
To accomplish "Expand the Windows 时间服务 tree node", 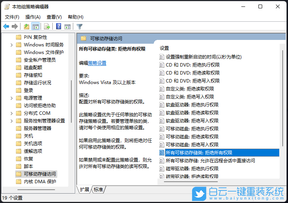I will pyautogui.click(x=11, y=45).
